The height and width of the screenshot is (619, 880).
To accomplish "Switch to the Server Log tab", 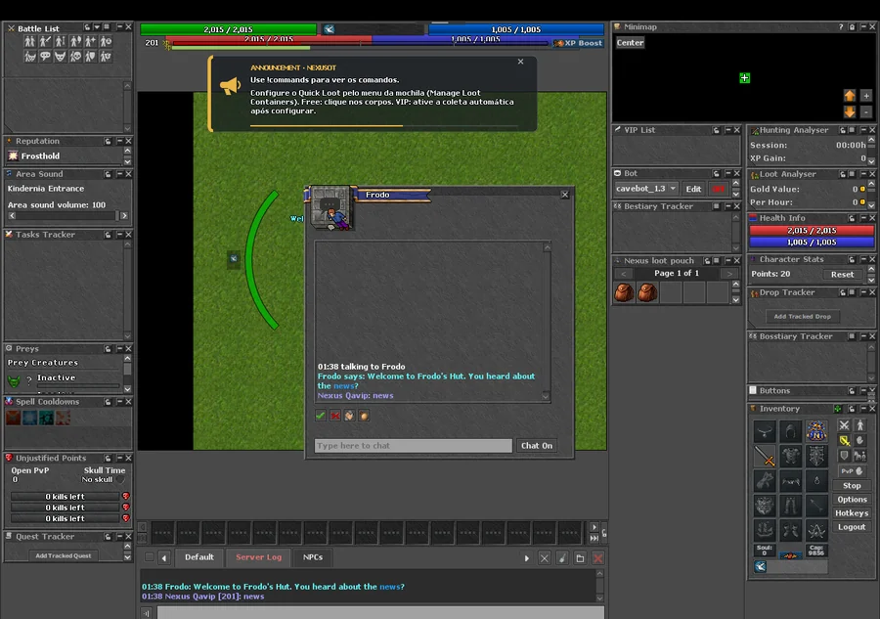I will point(259,557).
